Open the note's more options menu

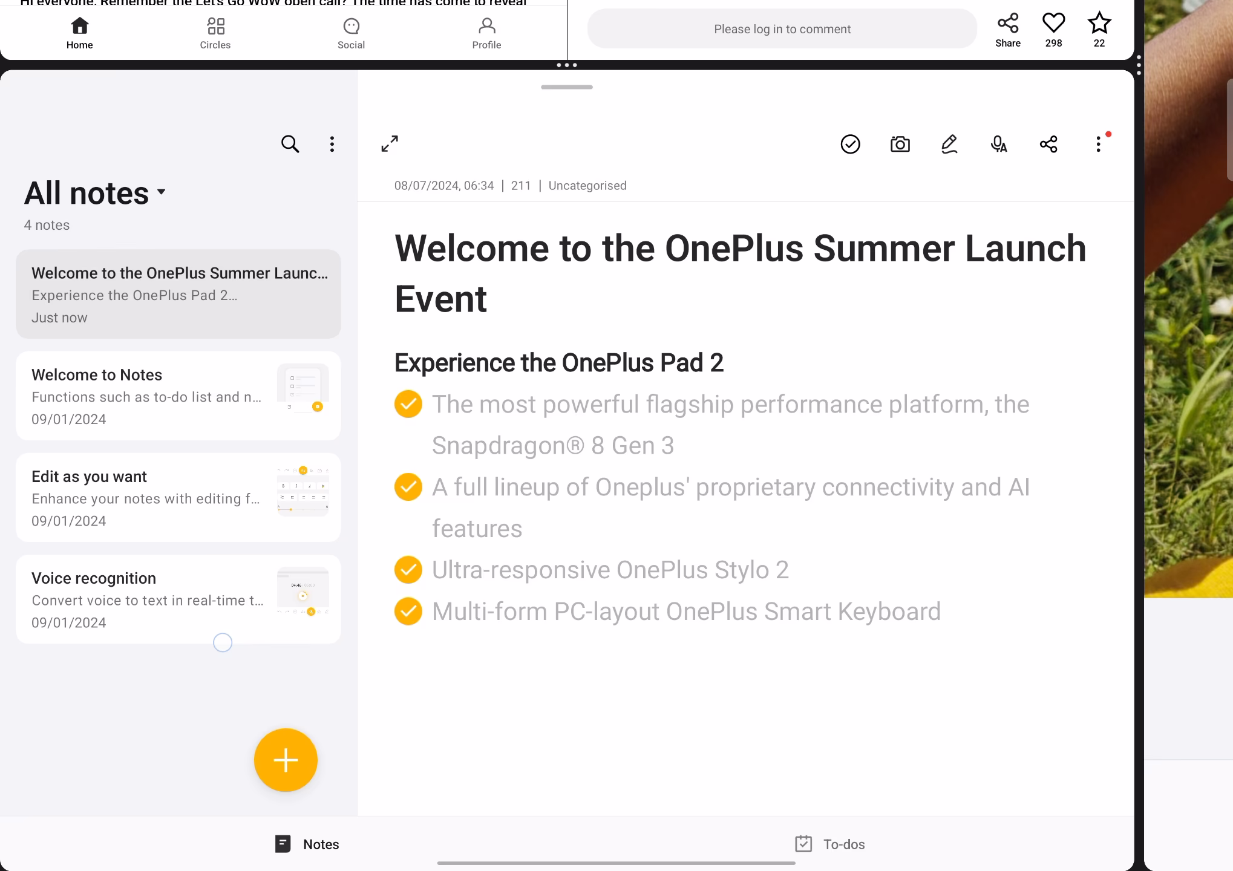point(1098,144)
